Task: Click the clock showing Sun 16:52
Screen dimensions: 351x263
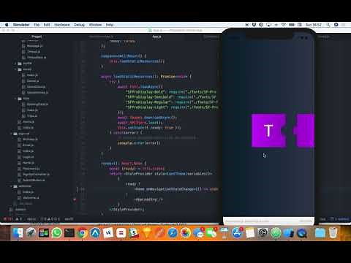Action: point(314,25)
